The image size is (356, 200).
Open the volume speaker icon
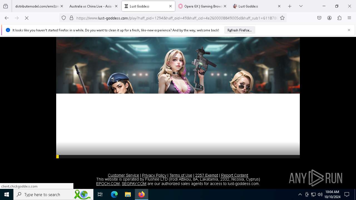(x=320, y=194)
